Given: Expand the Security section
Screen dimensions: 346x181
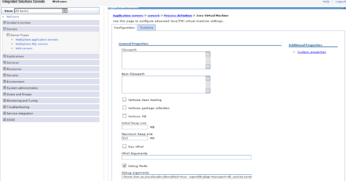Looking at the screenshot, I should point(4,75).
